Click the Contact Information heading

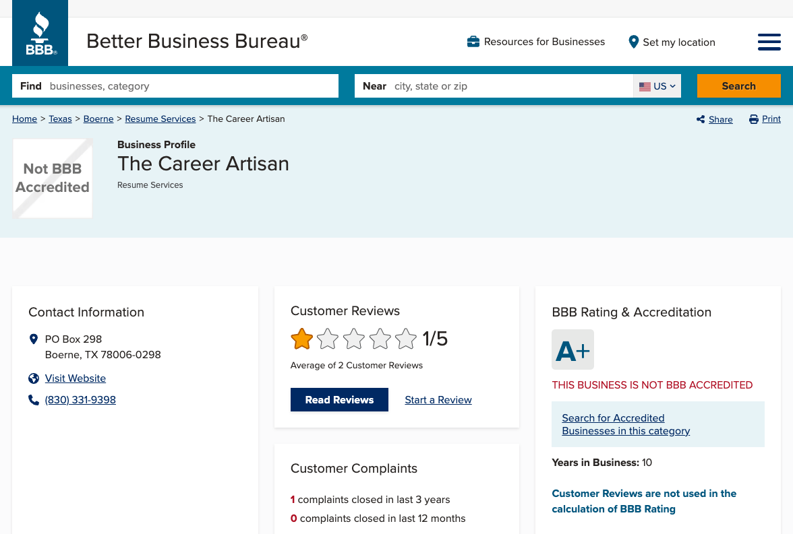pyautogui.click(x=86, y=312)
